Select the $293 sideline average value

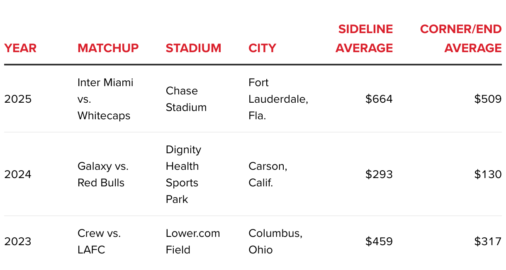[379, 174]
